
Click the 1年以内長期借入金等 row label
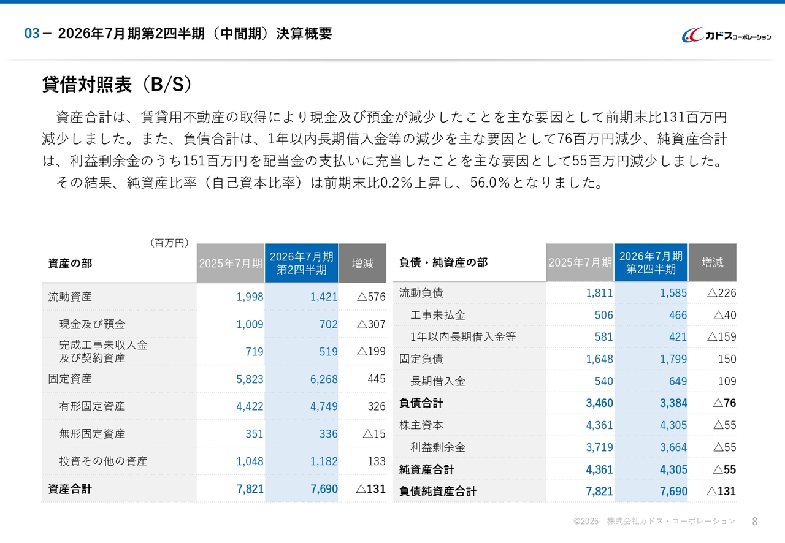click(463, 337)
